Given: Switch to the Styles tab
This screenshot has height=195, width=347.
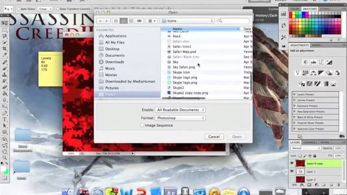Looking at the screenshot, I should pos(325,9).
